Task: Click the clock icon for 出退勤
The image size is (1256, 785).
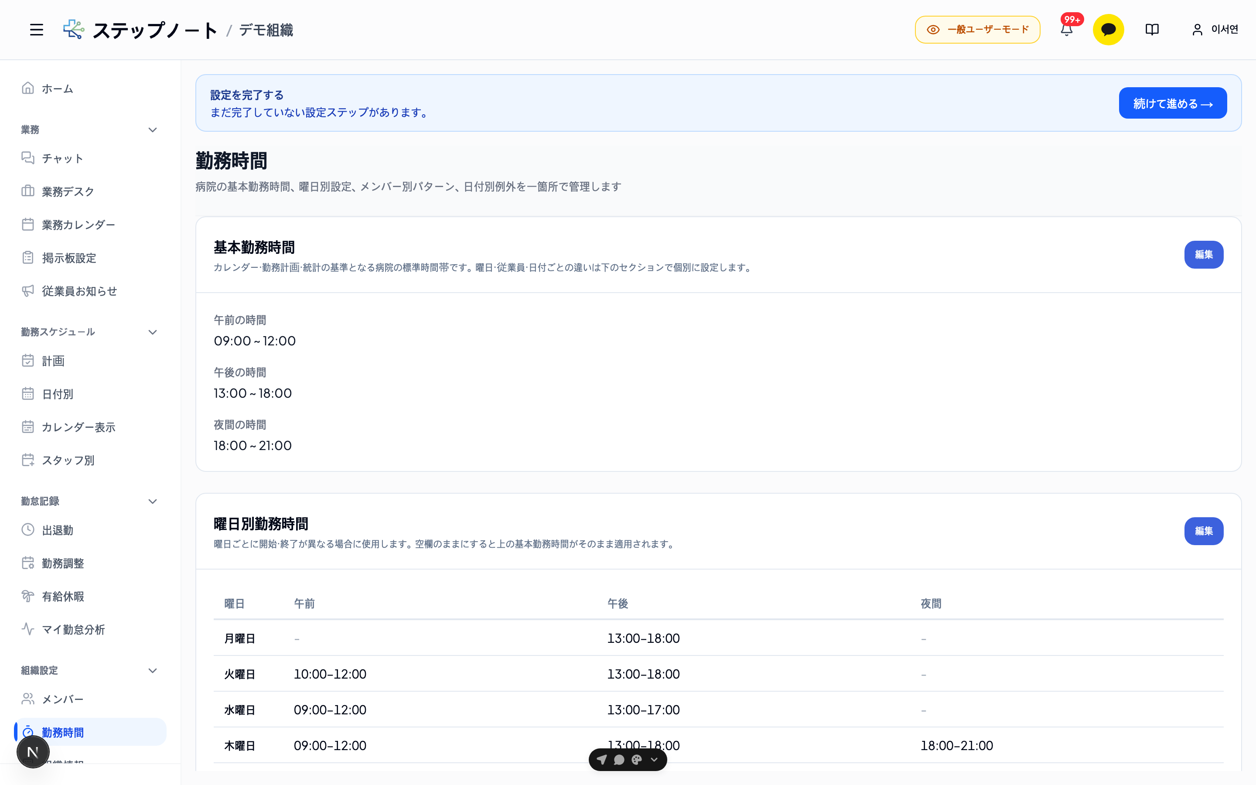Action: click(28, 529)
